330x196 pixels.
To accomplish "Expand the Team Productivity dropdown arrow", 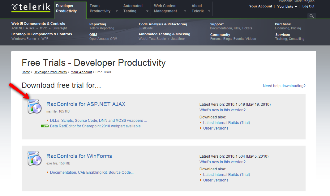I will click(x=117, y=11).
